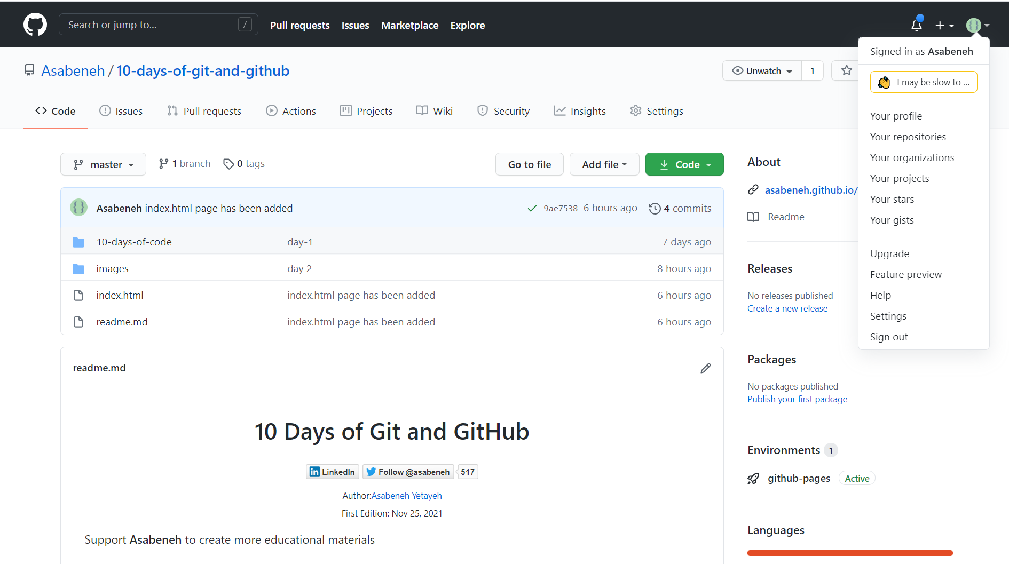
Task: Toggle the user avatar menu
Action: (x=978, y=25)
